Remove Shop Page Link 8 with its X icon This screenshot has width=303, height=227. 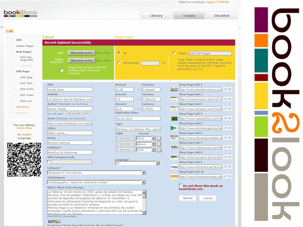pos(230,157)
